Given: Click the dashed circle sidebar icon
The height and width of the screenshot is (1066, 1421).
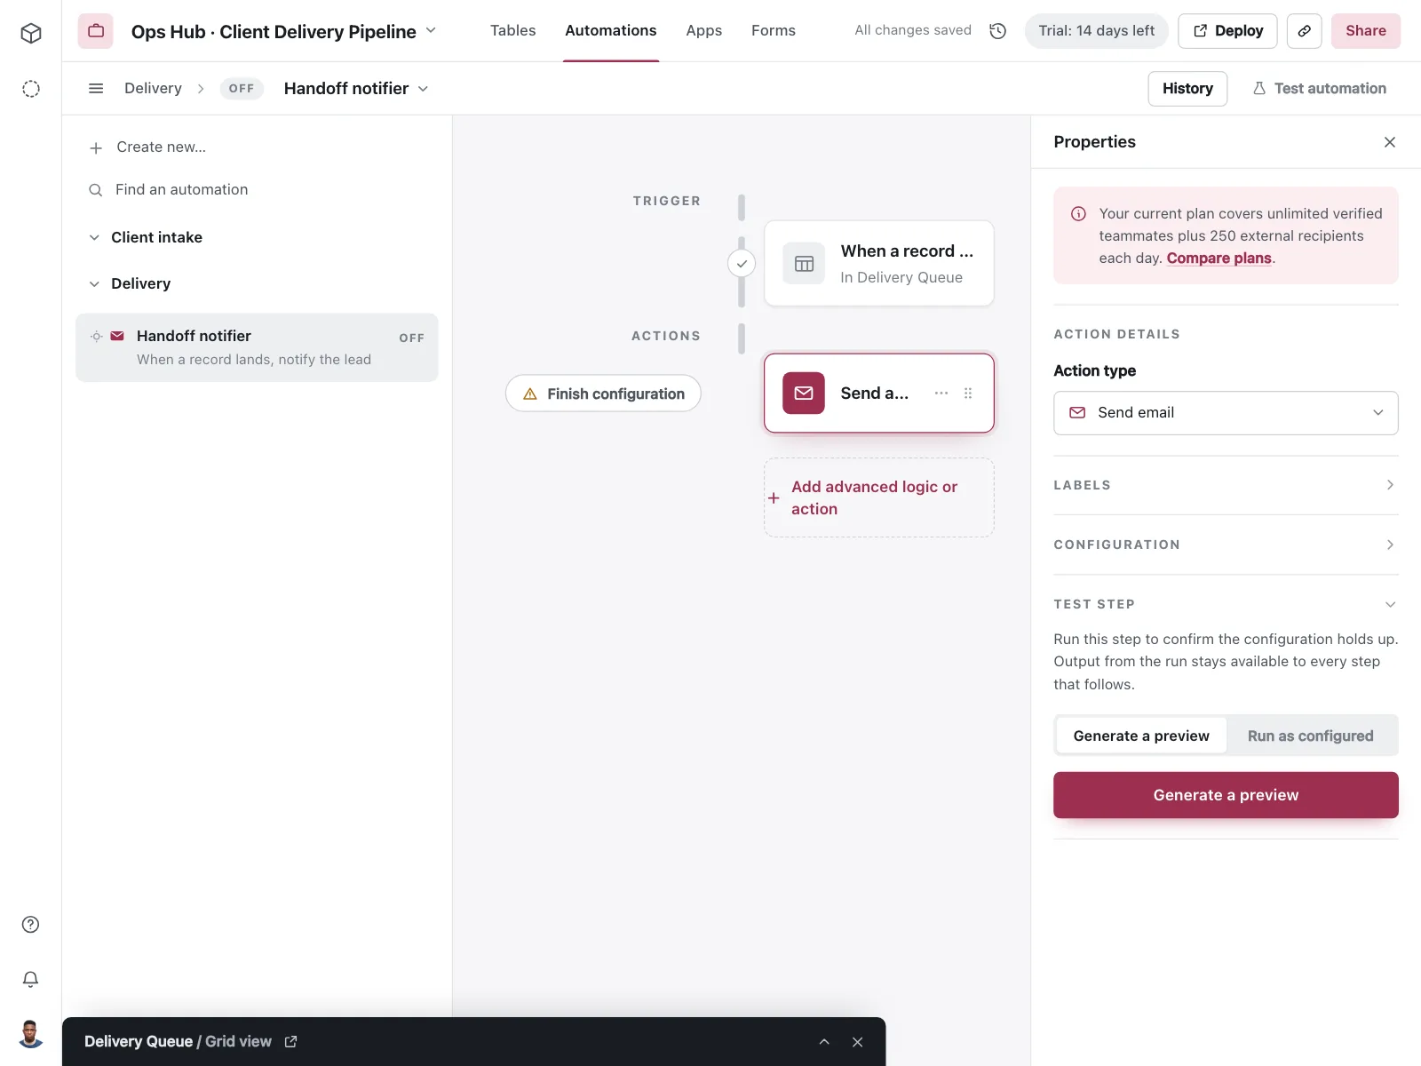Looking at the screenshot, I should pos(31,89).
